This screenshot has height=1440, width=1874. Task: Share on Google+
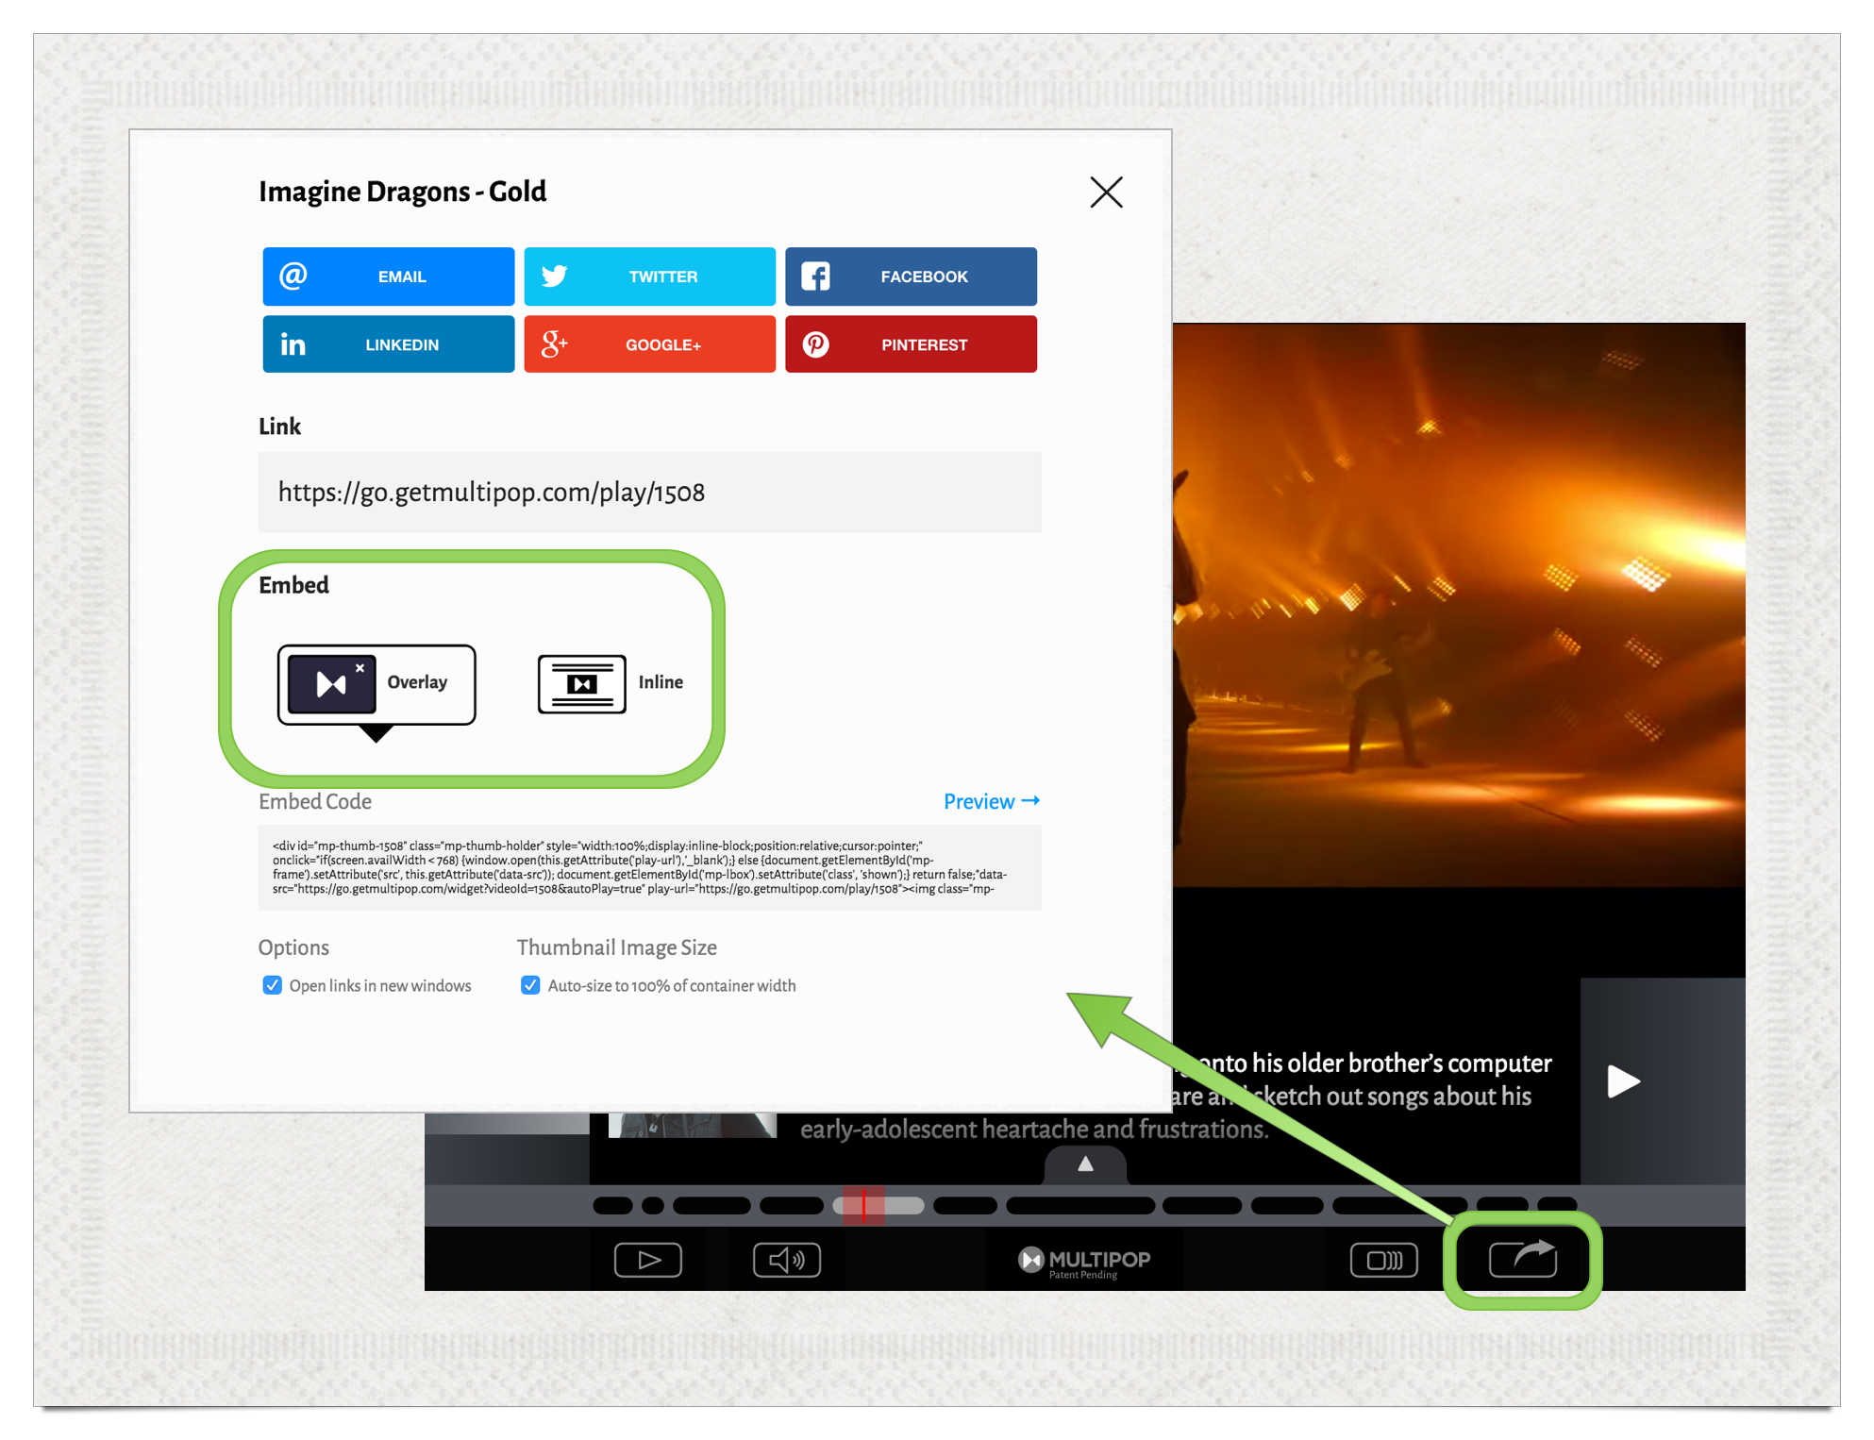(649, 344)
